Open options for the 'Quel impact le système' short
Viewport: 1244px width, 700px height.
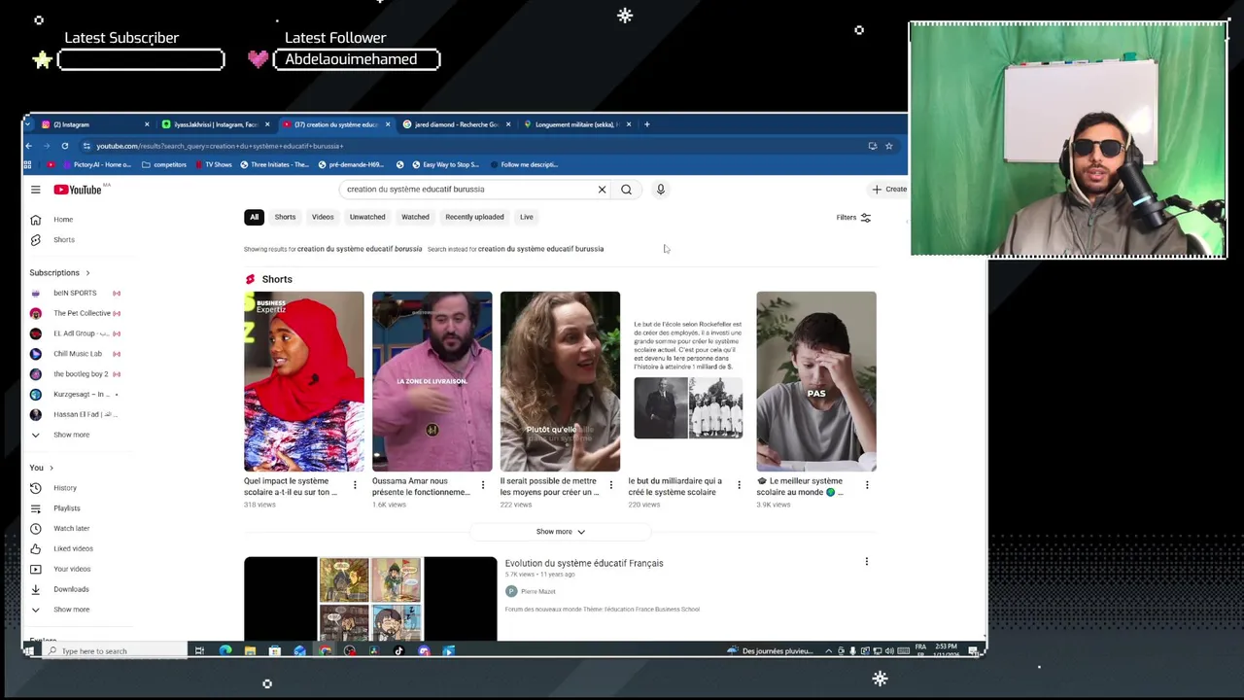coord(355,485)
